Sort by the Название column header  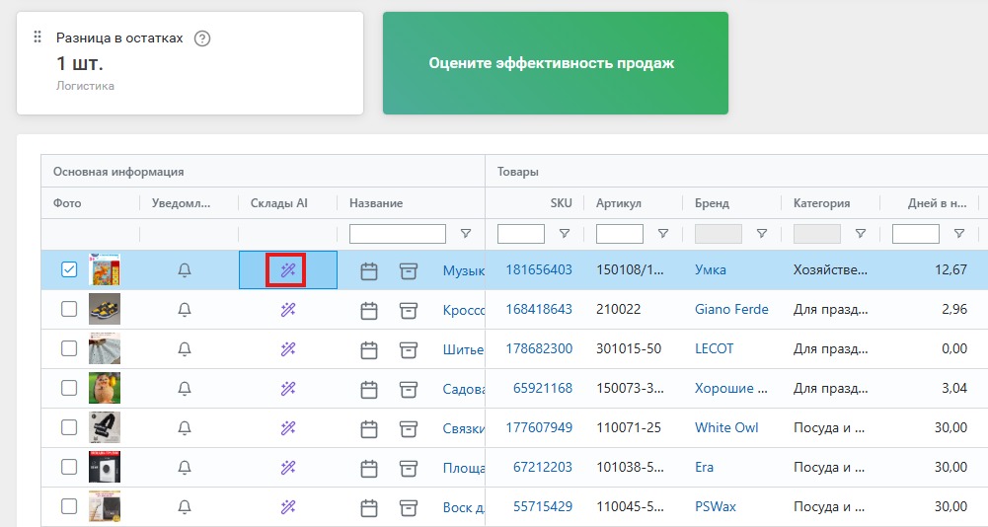coord(376,203)
